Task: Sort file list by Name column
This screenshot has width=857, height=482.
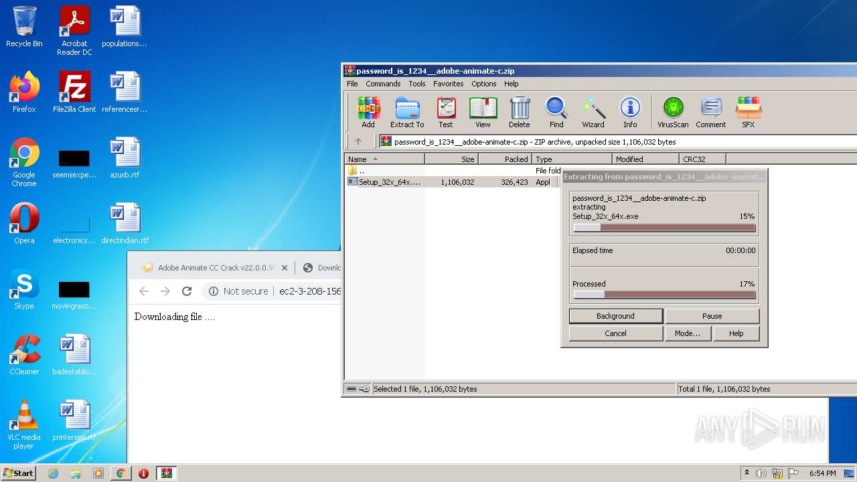Action: [x=384, y=159]
